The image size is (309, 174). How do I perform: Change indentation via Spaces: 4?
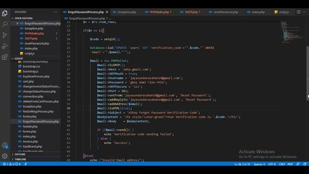[x=259, y=164]
